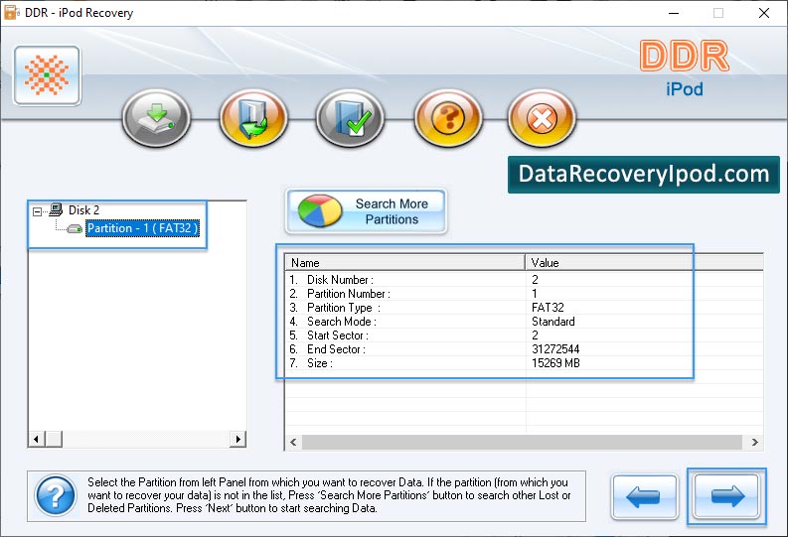This screenshot has height=537, width=788.
Task: Proceed with the Next right arrow button
Action: point(726,496)
